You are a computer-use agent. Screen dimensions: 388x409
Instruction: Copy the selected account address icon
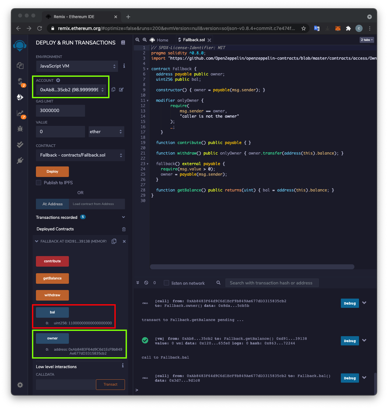(113, 90)
